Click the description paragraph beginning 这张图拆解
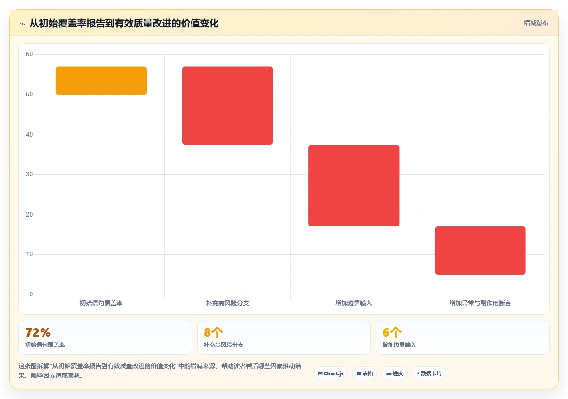This screenshot has width=568, height=399. click(160, 371)
